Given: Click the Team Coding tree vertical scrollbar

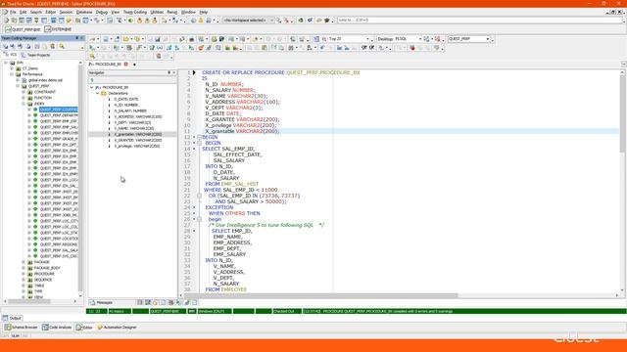Looking at the screenshot, I should [80, 178].
